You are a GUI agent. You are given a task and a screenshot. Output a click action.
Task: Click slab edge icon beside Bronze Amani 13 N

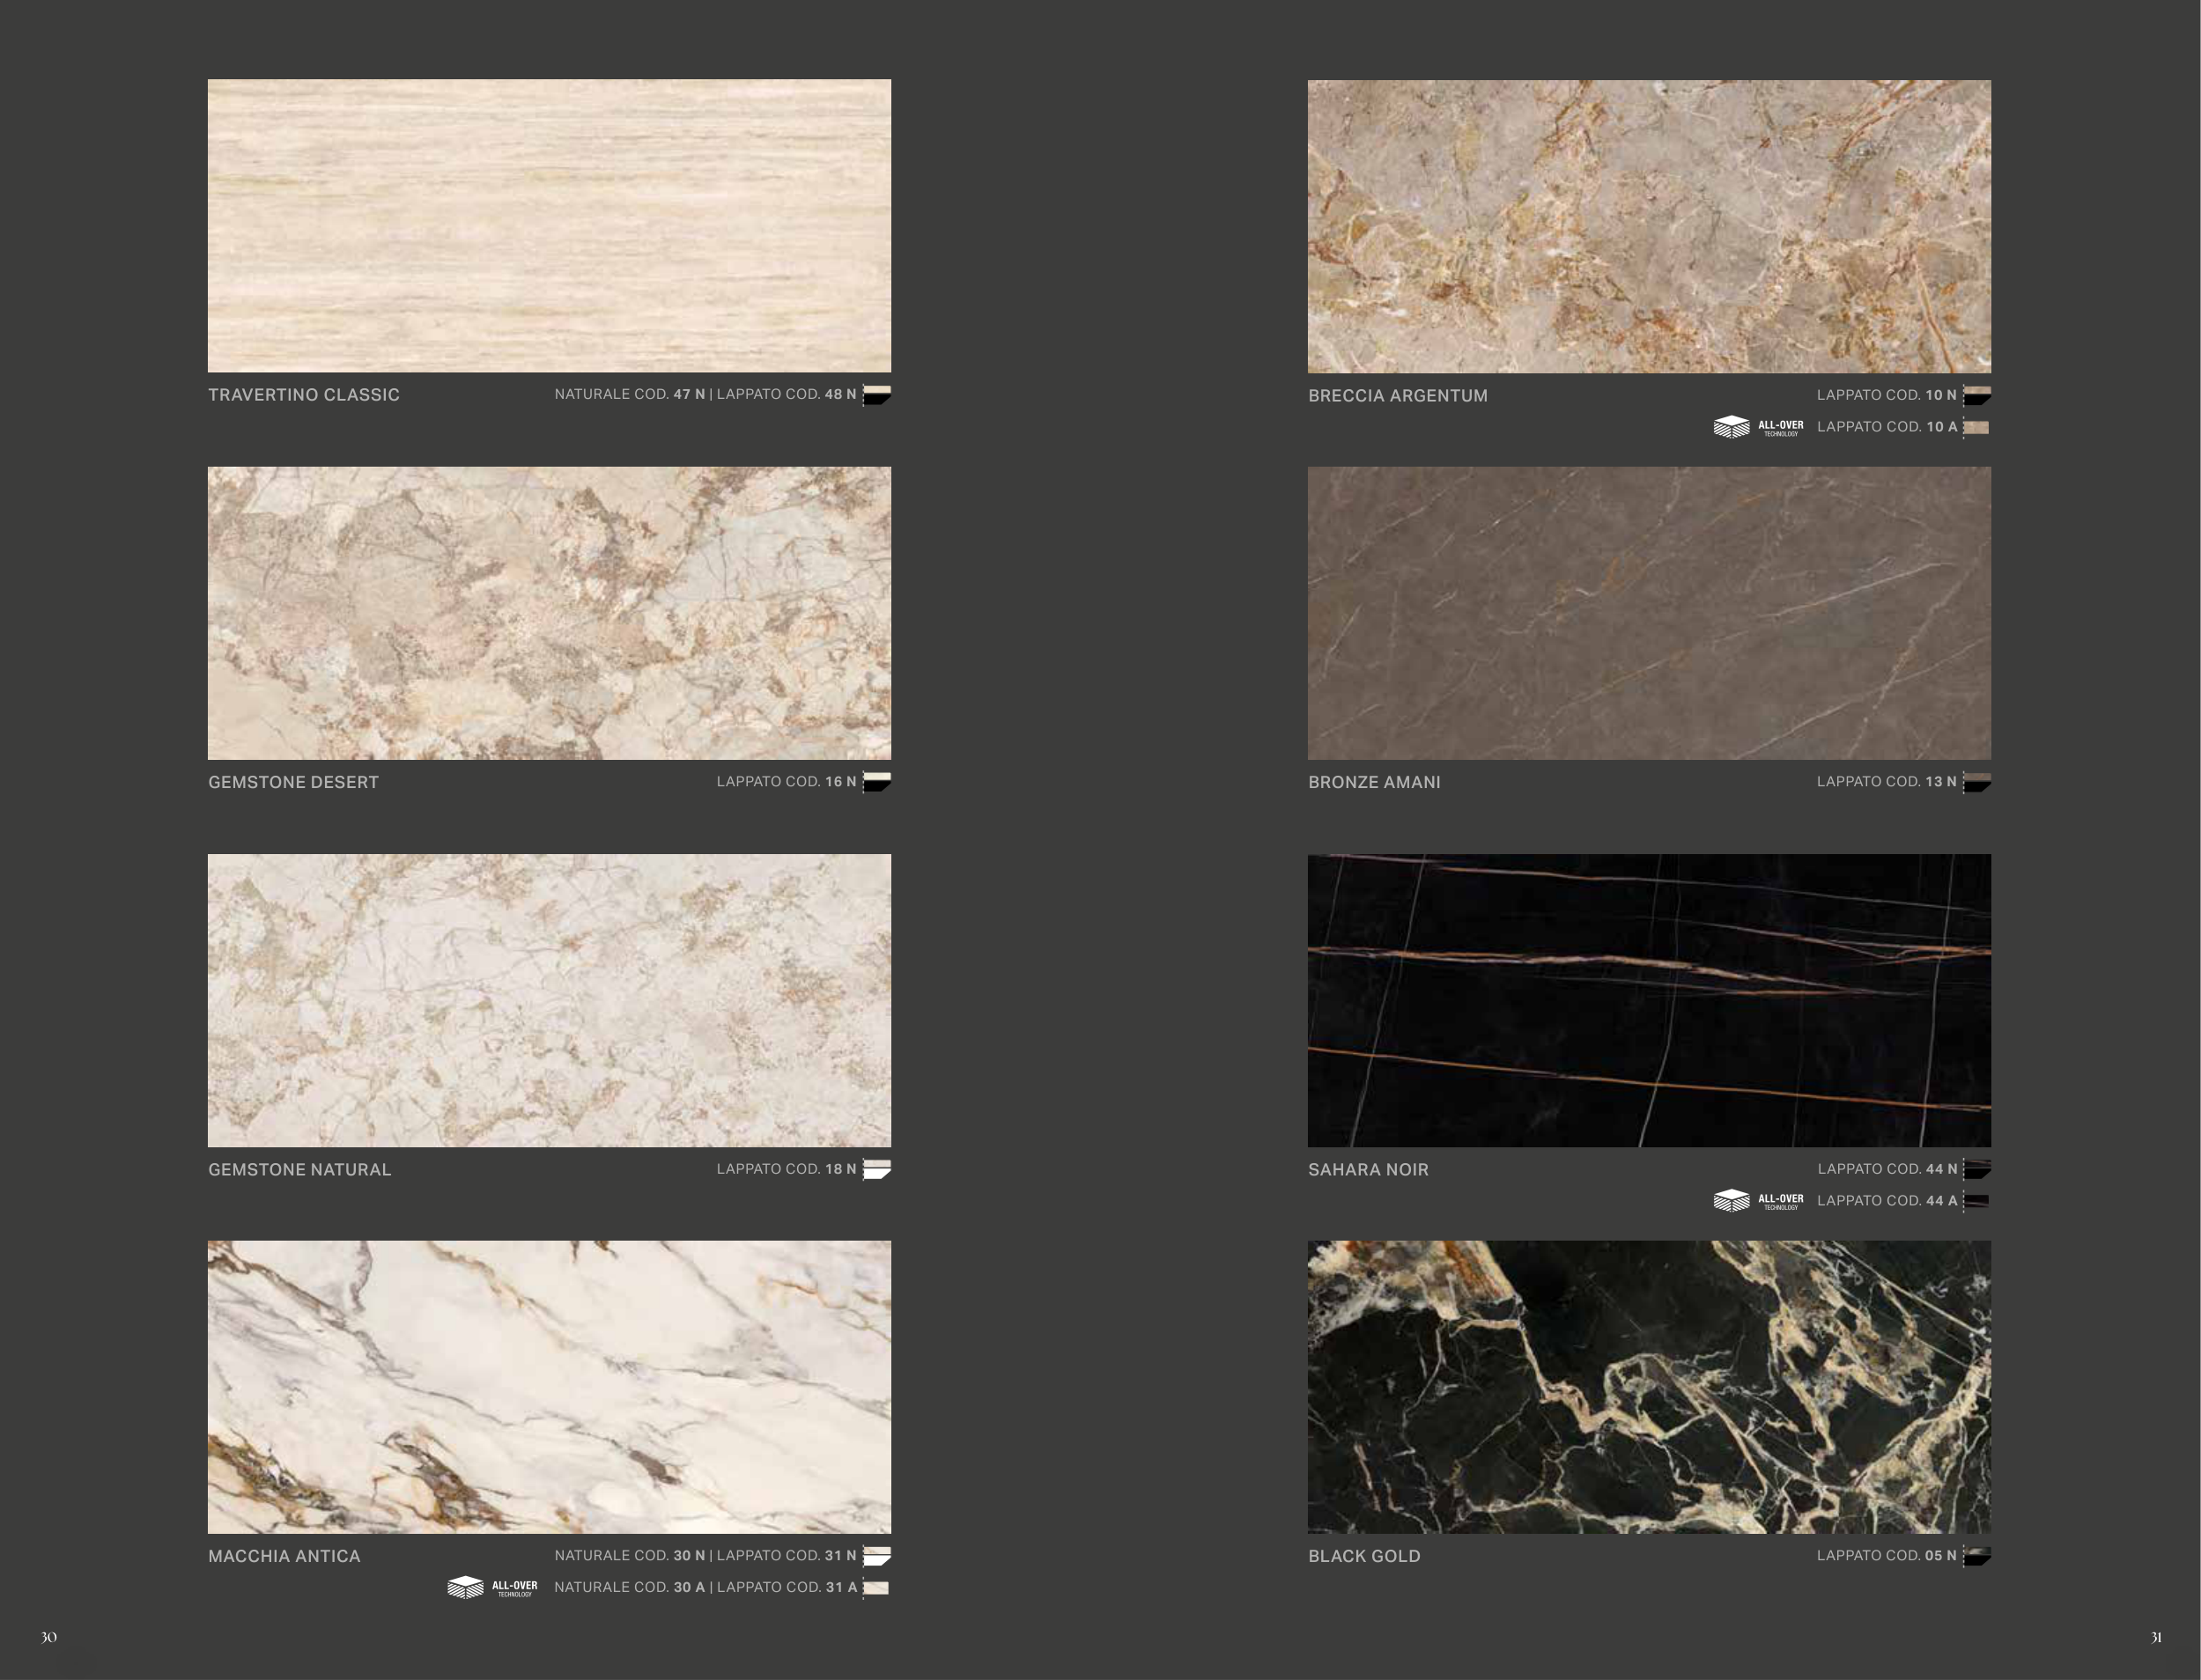(1977, 782)
